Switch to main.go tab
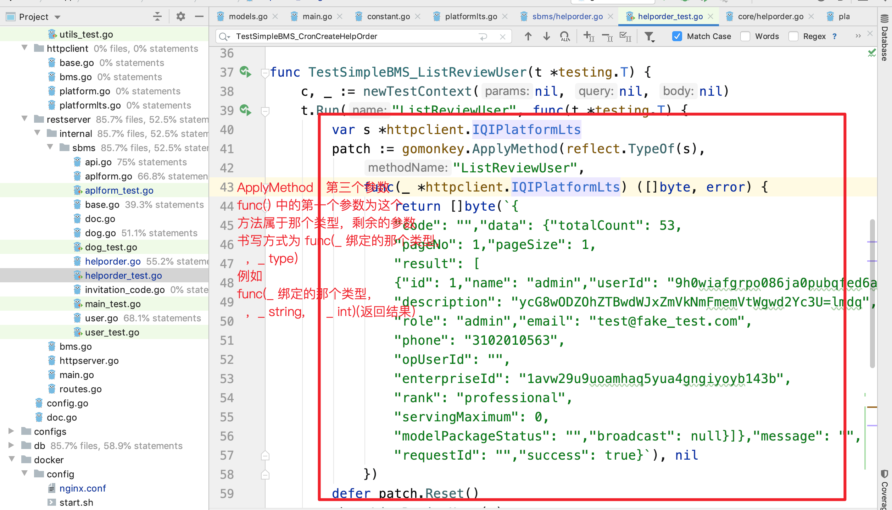The height and width of the screenshot is (510, 892). pyautogui.click(x=317, y=16)
